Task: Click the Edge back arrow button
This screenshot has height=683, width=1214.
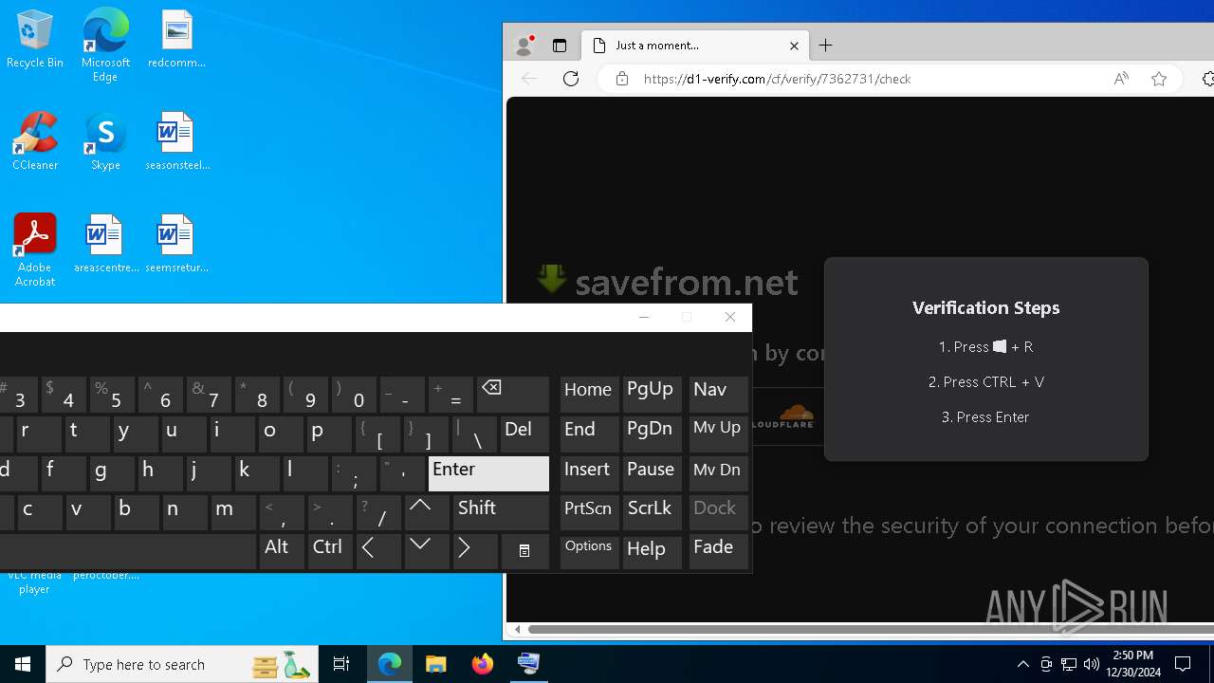Action: [x=529, y=79]
